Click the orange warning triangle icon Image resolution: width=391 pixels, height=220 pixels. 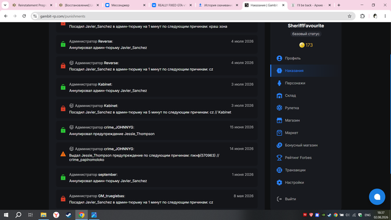pos(63,154)
